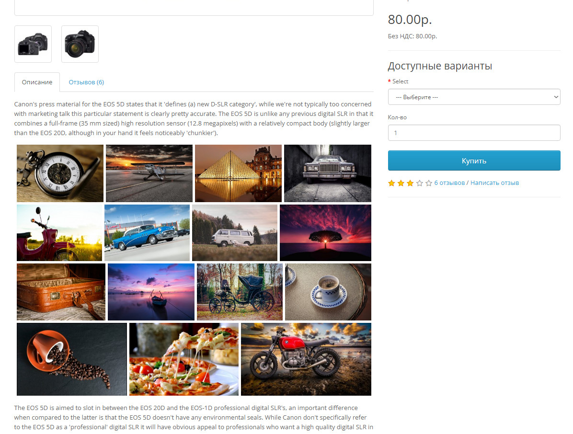Viewport: 573px width, 434px height.
Task: Open the Select option dropdown
Action: (474, 97)
